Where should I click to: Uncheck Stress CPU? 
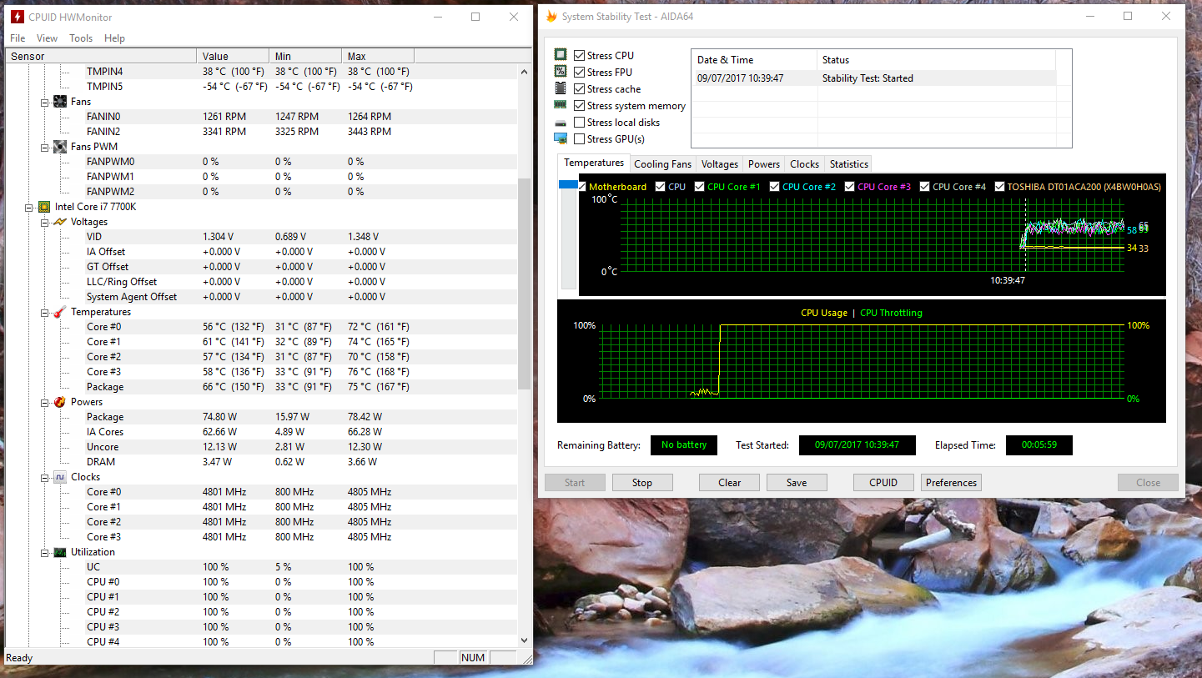[580, 56]
